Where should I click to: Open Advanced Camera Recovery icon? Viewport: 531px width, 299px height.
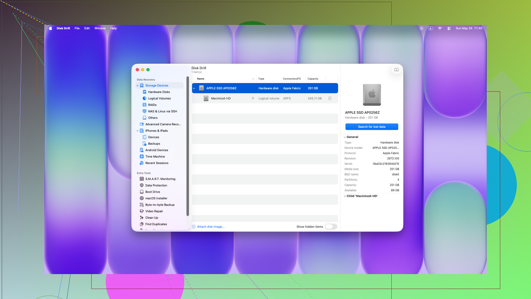[142, 124]
